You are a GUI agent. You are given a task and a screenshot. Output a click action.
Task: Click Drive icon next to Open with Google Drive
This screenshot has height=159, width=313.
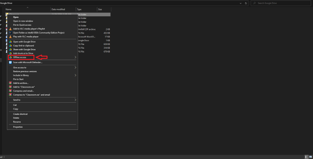click(11, 42)
